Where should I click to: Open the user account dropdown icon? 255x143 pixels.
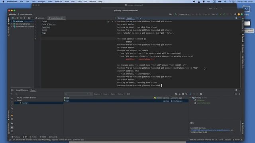[x=171, y=14]
